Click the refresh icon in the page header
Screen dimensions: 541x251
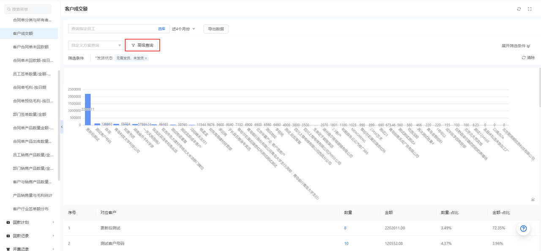[x=519, y=9]
